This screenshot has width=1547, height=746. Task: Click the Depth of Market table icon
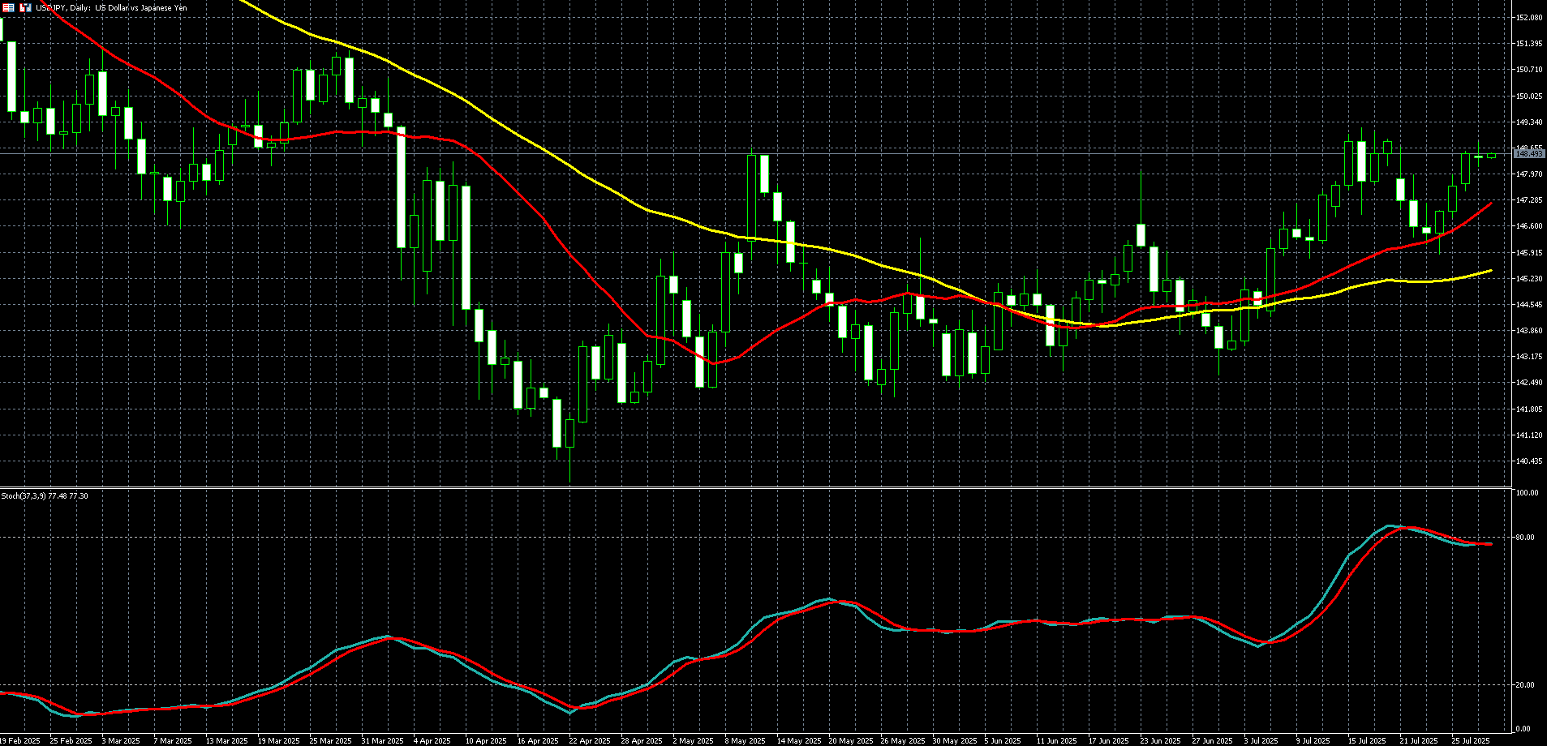(8, 7)
